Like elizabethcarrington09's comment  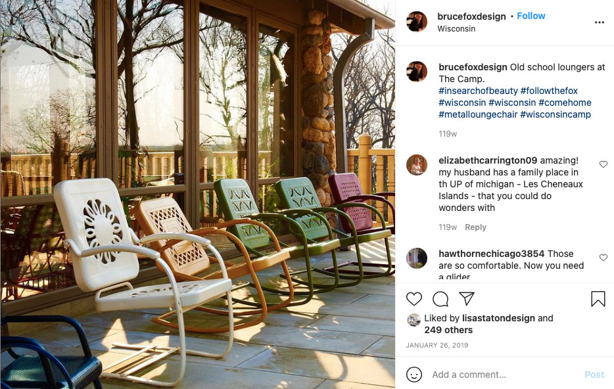603,164
